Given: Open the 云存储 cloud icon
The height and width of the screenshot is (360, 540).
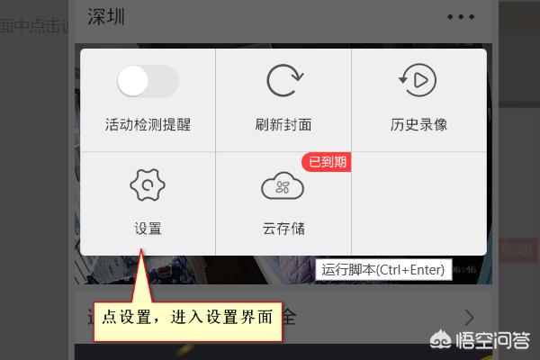Looking at the screenshot, I should pos(283,186).
